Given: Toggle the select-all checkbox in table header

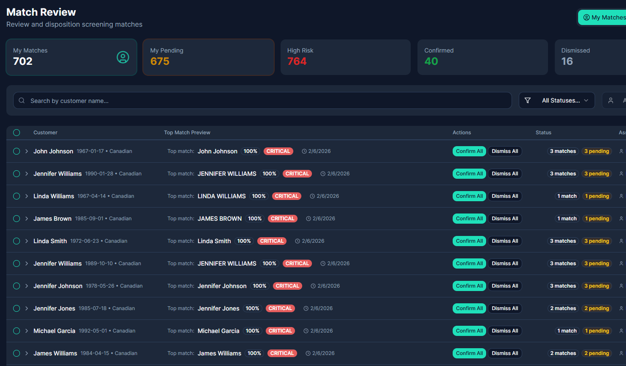Looking at the screenshot, I should point(17,133).
